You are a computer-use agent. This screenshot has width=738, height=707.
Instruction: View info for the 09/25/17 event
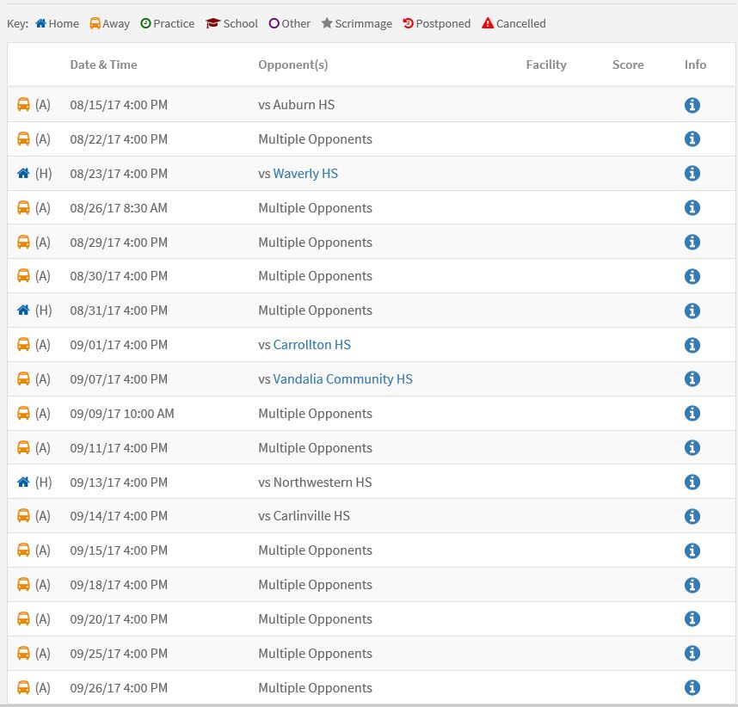pyautogui.click(x=692, y=654)
